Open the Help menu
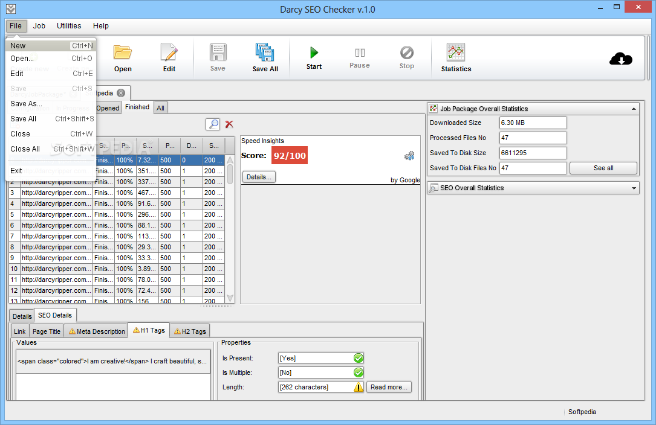Viewport: 656px width, 425px height. coord(101,26)
